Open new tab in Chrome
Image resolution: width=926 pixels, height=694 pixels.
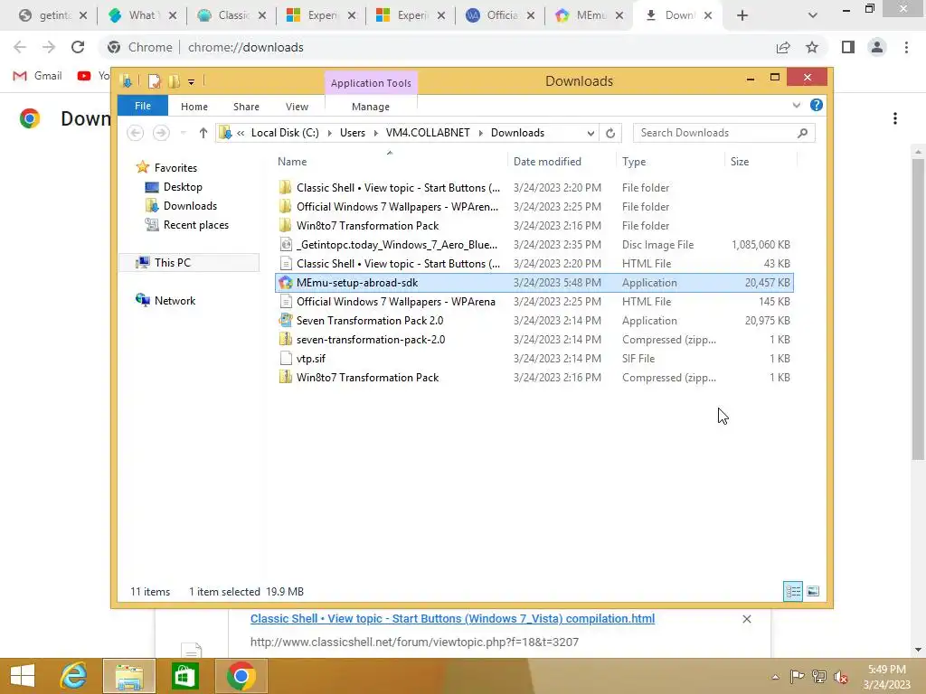click(742, 15)
